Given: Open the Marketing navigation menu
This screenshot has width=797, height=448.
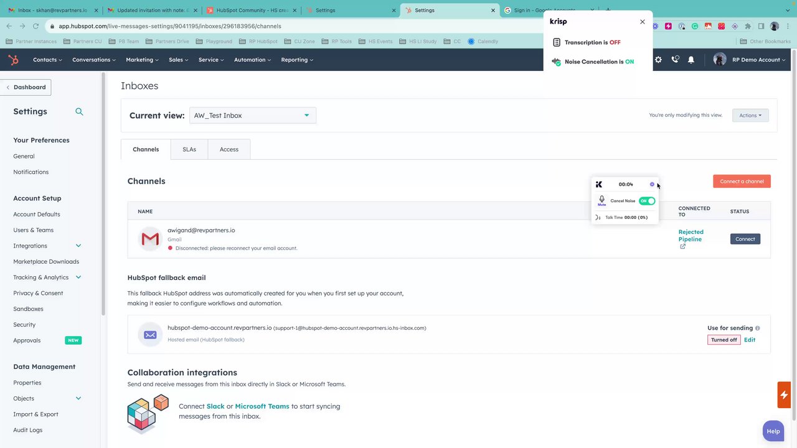Looking at the screenshot, I should pyautogui.click(x=142, y=60).
